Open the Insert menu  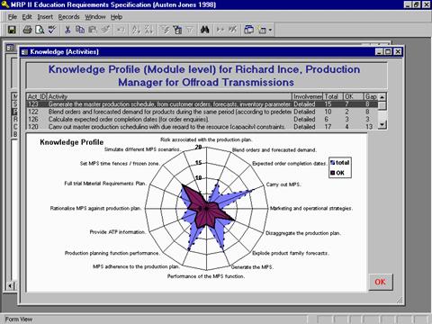click(x=45, y=17)
